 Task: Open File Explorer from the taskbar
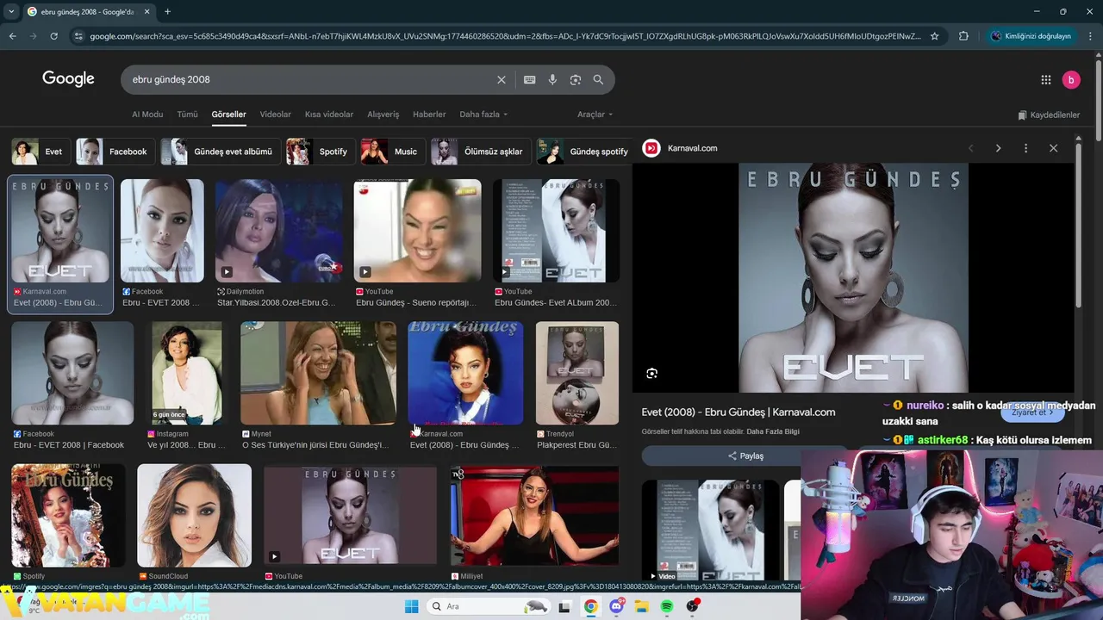pos(642,606)
